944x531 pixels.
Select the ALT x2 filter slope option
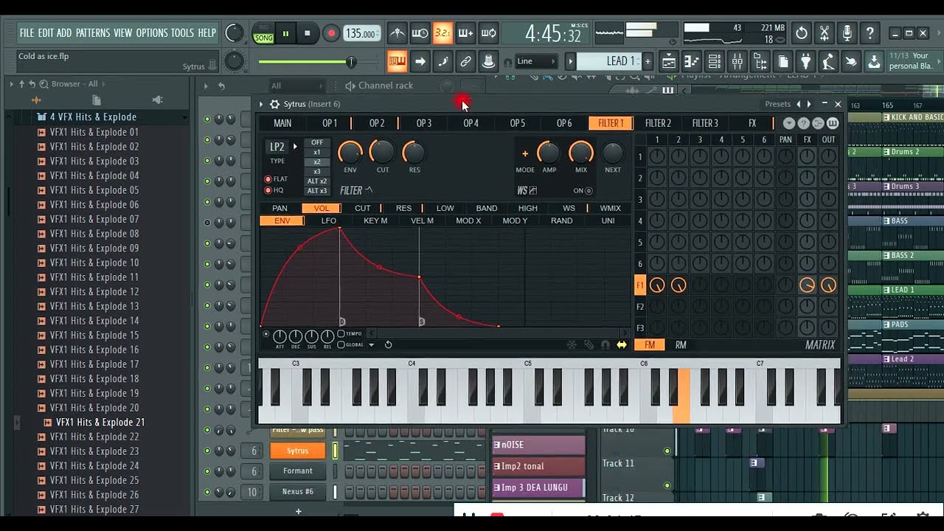[317, 181]
